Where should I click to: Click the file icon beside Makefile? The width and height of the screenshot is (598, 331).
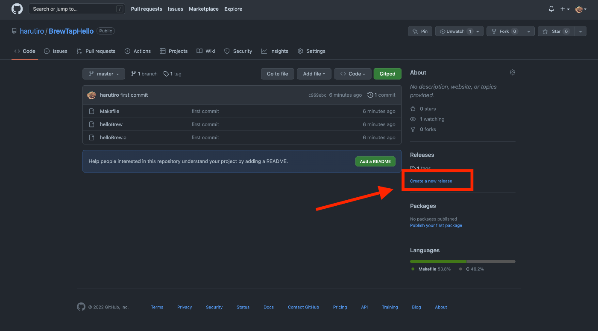pos(91,111)
